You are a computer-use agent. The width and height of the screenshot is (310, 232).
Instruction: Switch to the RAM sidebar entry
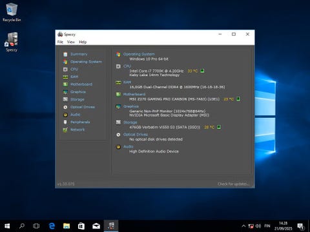(x=74, y=77)
